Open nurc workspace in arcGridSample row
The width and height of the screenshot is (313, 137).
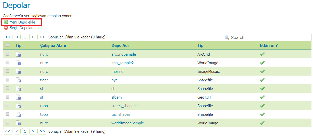(x=44, y=54)
